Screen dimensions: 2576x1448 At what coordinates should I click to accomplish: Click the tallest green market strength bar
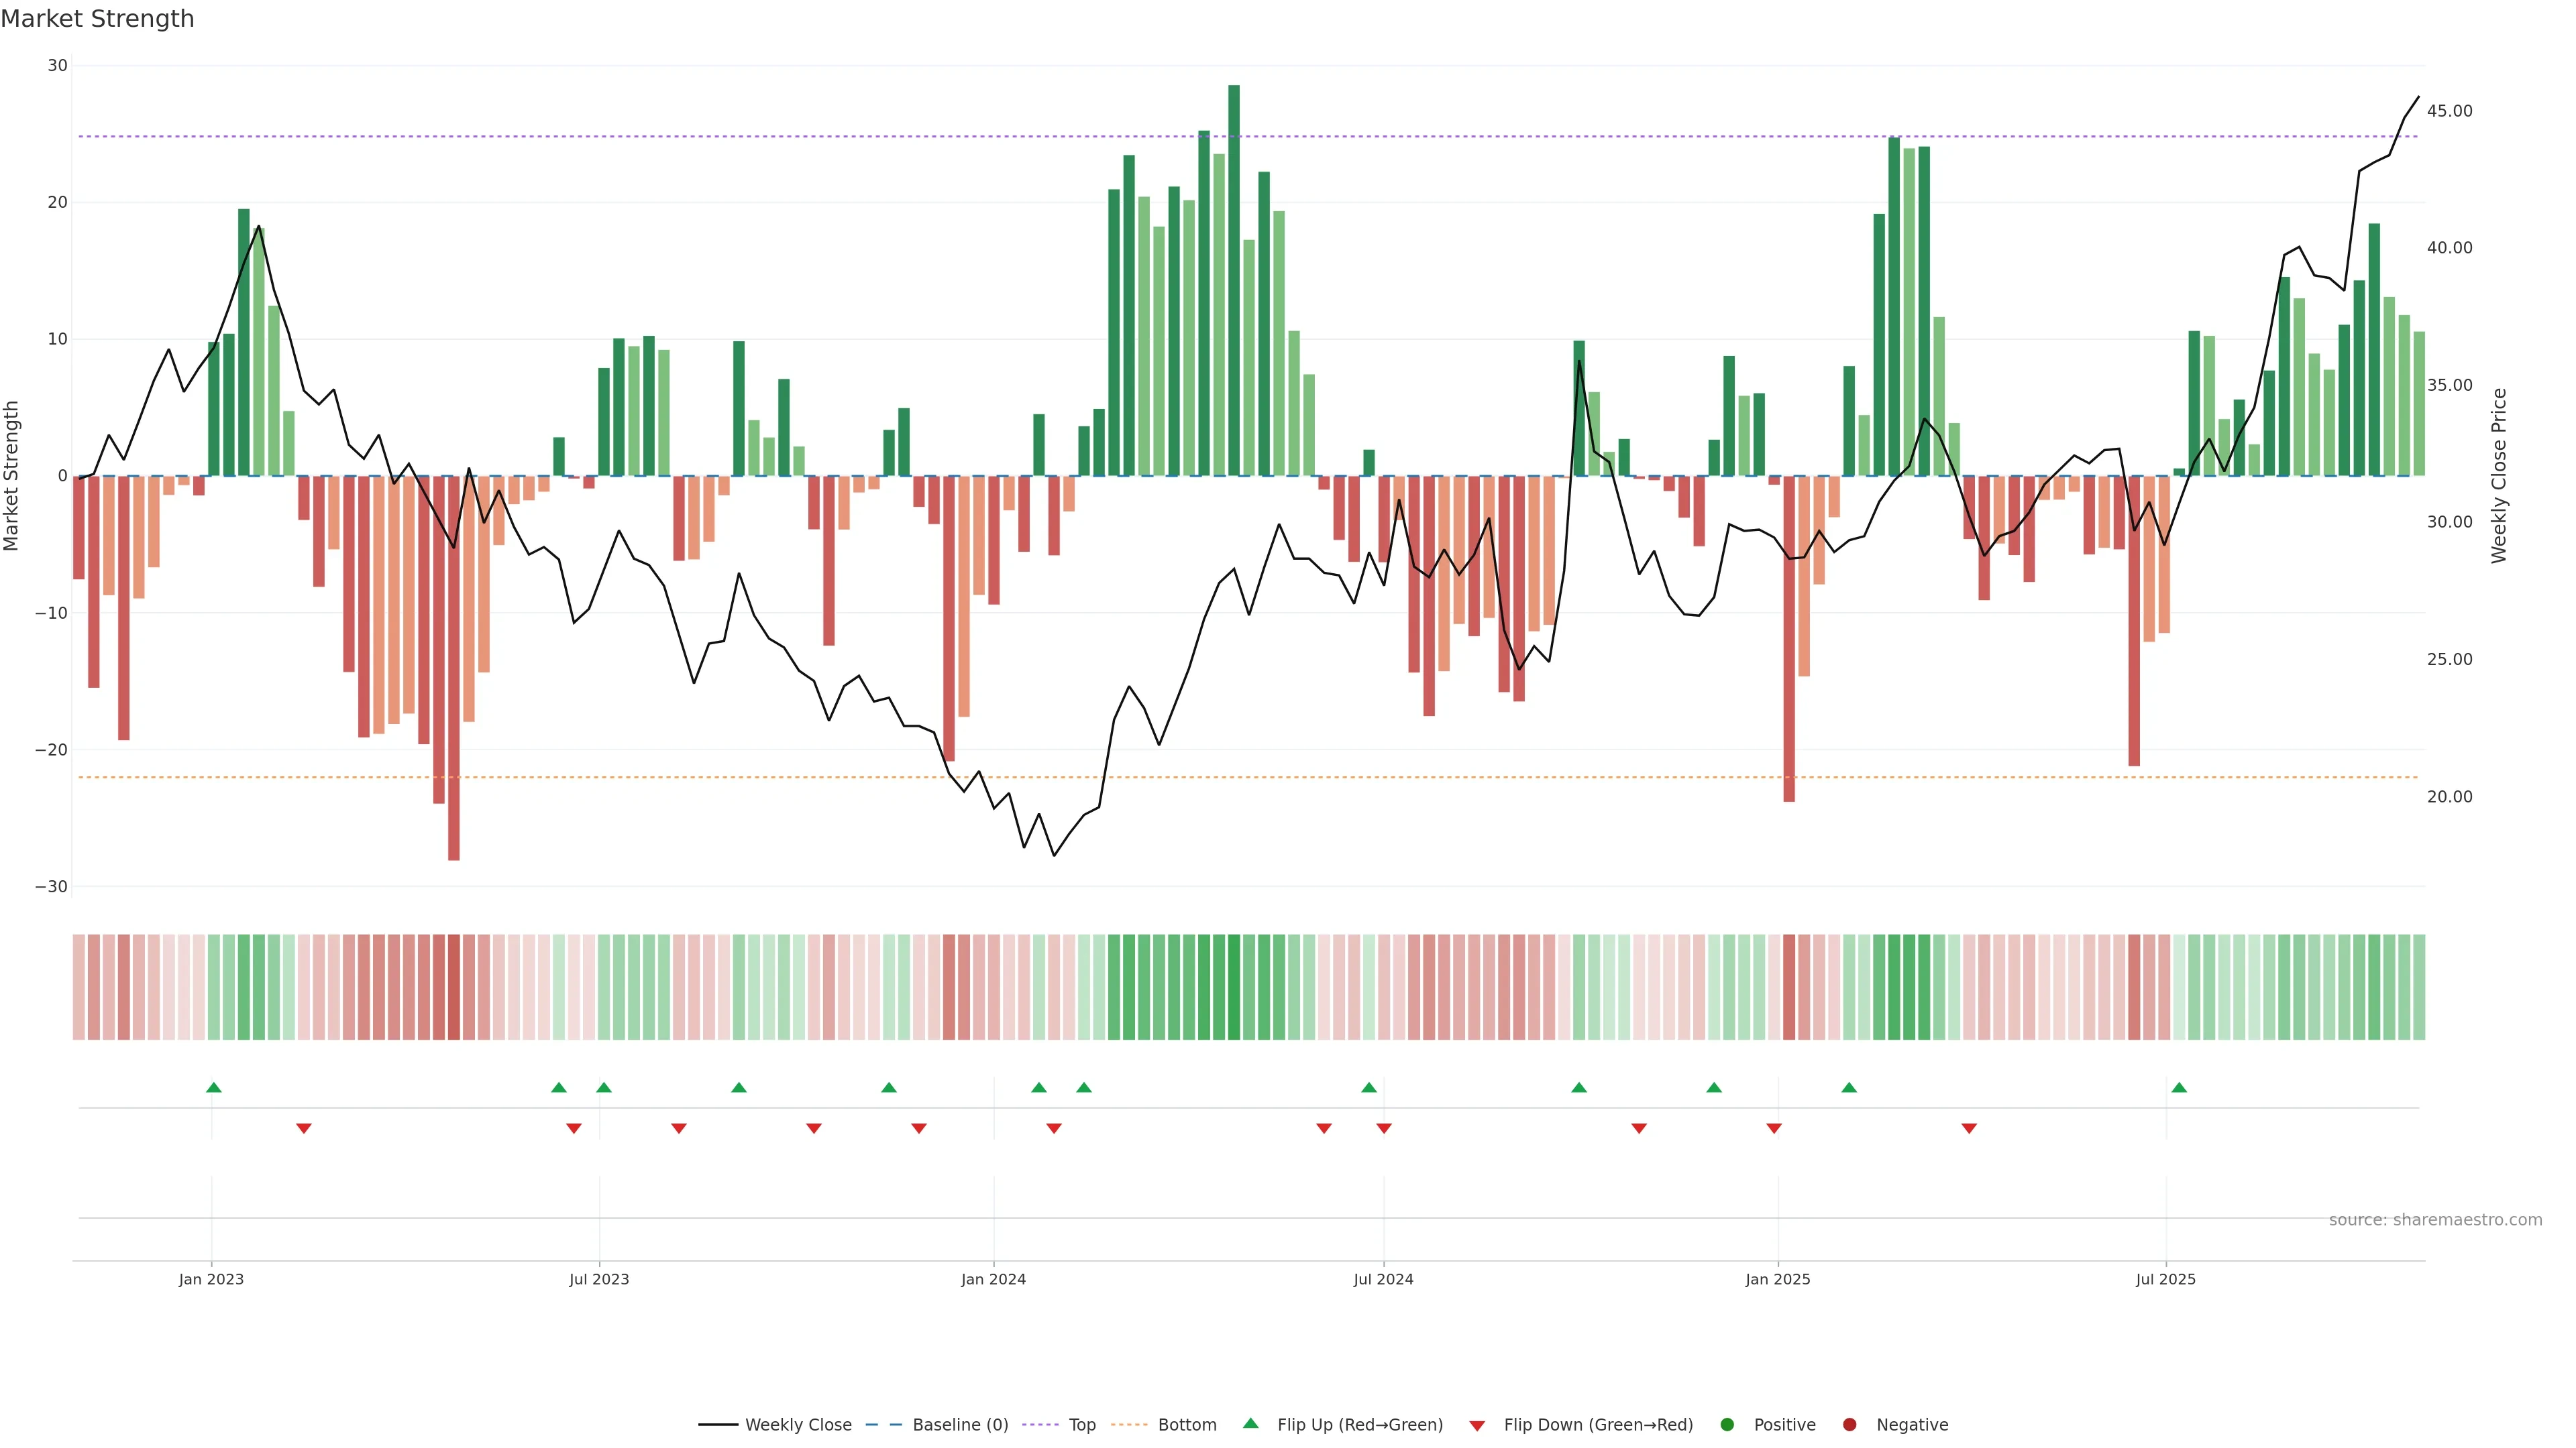[1234, 280]
